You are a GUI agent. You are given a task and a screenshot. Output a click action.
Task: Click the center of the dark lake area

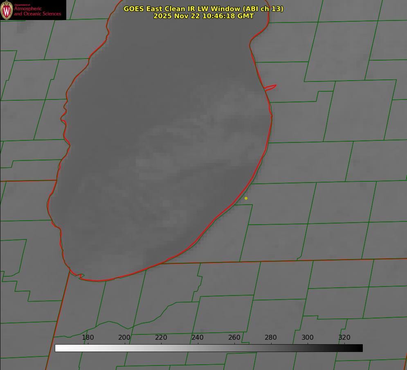pos(164,143)
